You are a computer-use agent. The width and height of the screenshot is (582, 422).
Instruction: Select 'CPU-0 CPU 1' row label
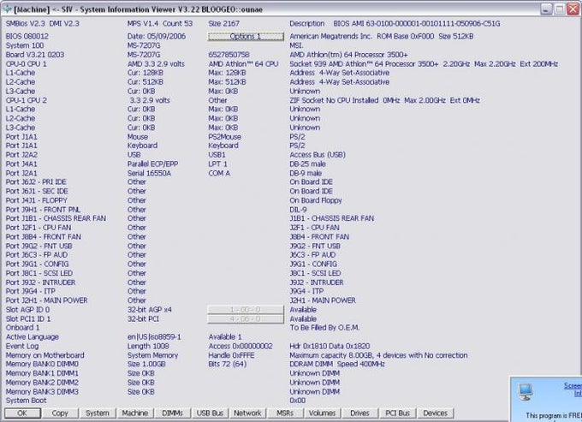(26, 64)
